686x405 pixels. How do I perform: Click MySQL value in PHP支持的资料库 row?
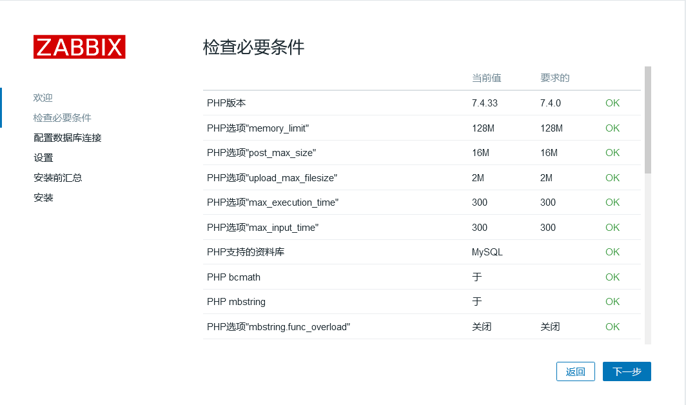[x=487, y=252]
